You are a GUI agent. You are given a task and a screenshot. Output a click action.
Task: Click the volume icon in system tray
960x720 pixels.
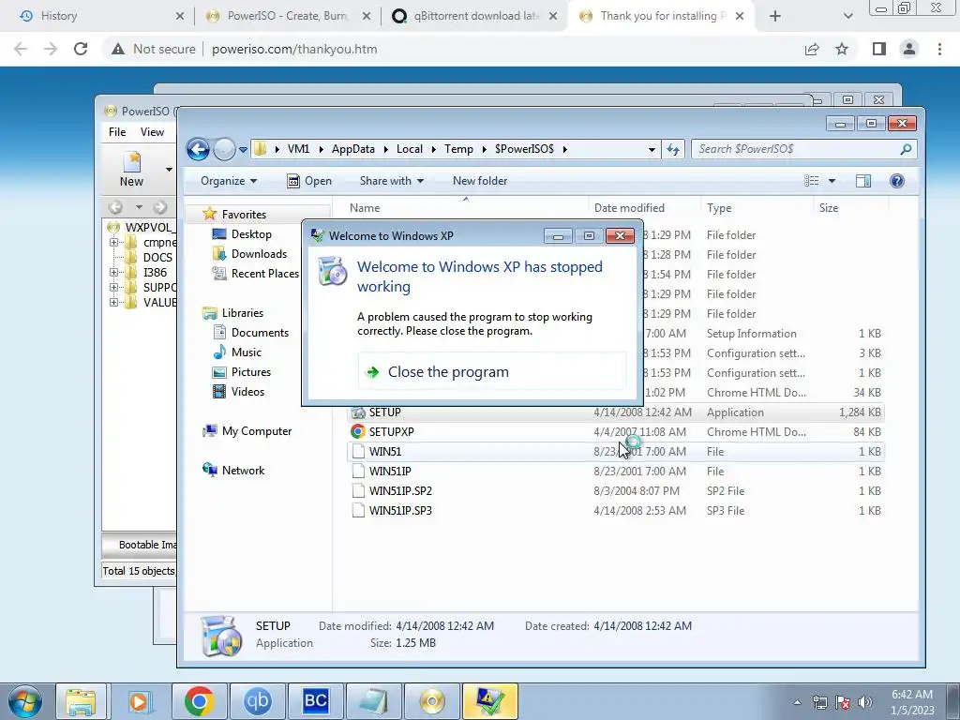[x=865, y=701]
